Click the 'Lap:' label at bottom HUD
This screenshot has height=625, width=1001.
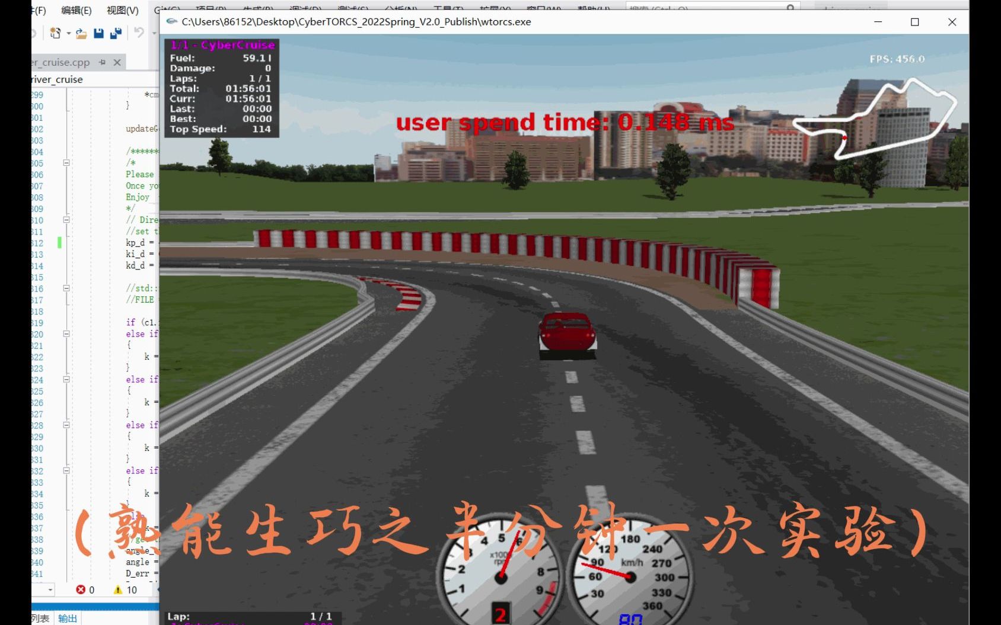tap(178, 617)
